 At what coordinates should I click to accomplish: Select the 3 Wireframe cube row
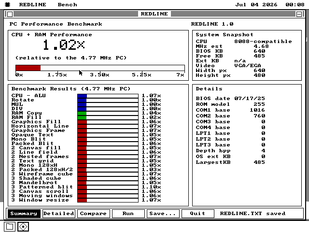(42, 174)
